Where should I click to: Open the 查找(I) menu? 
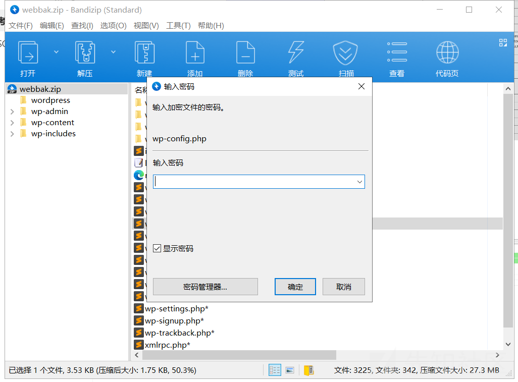82,26
